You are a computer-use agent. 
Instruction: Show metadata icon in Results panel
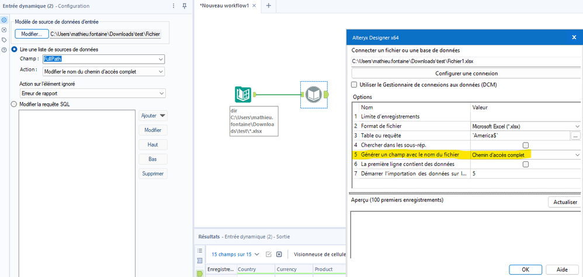tap(200, 261)
